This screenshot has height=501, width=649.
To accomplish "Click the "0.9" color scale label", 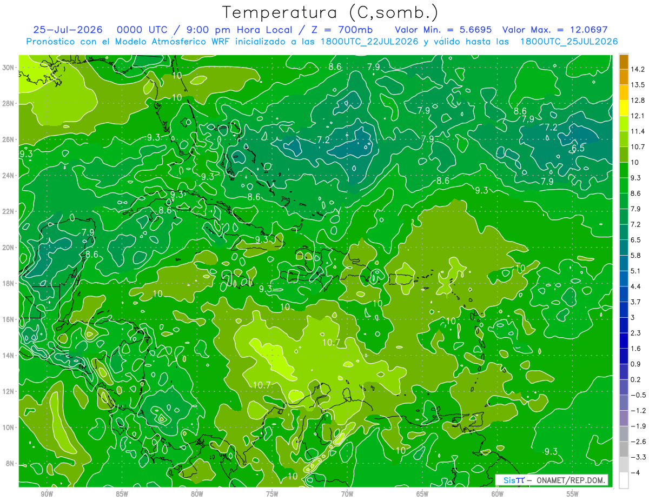I will click(x=635, y=364).
